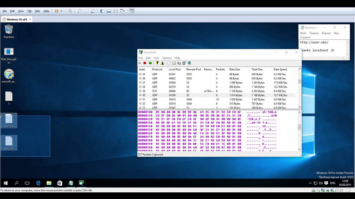This screenshot has width=355, height=199.
Task: Expand the power options dropdown arrow
Action: click(x=61, y=11)
